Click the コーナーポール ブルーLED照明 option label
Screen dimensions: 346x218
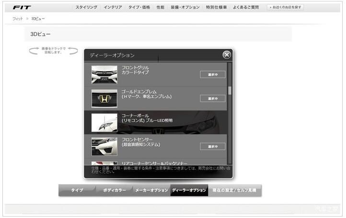[147, 118]
